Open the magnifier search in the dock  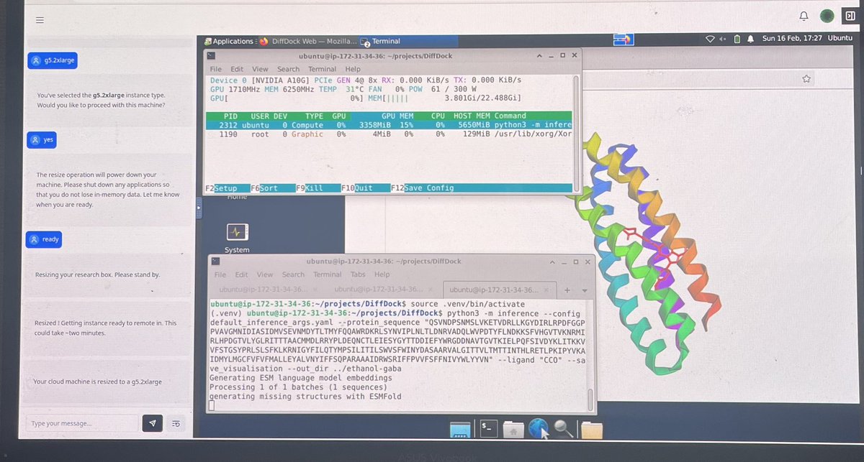564,429
